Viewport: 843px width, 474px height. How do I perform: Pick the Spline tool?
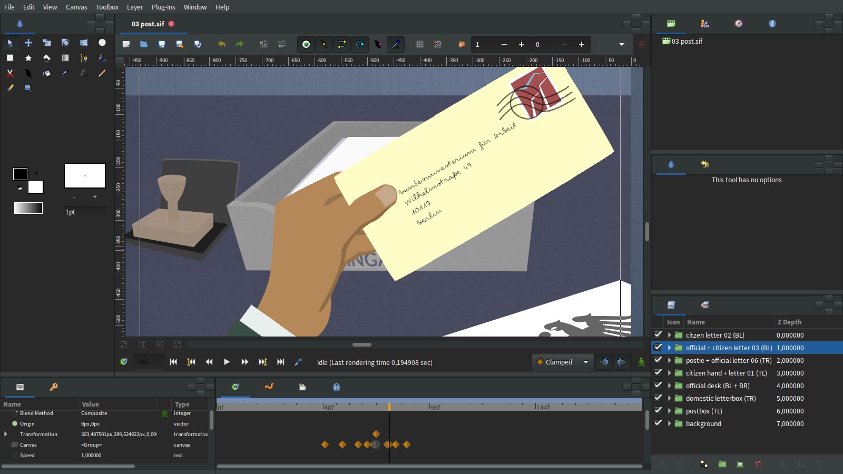(x=83, y=58)
